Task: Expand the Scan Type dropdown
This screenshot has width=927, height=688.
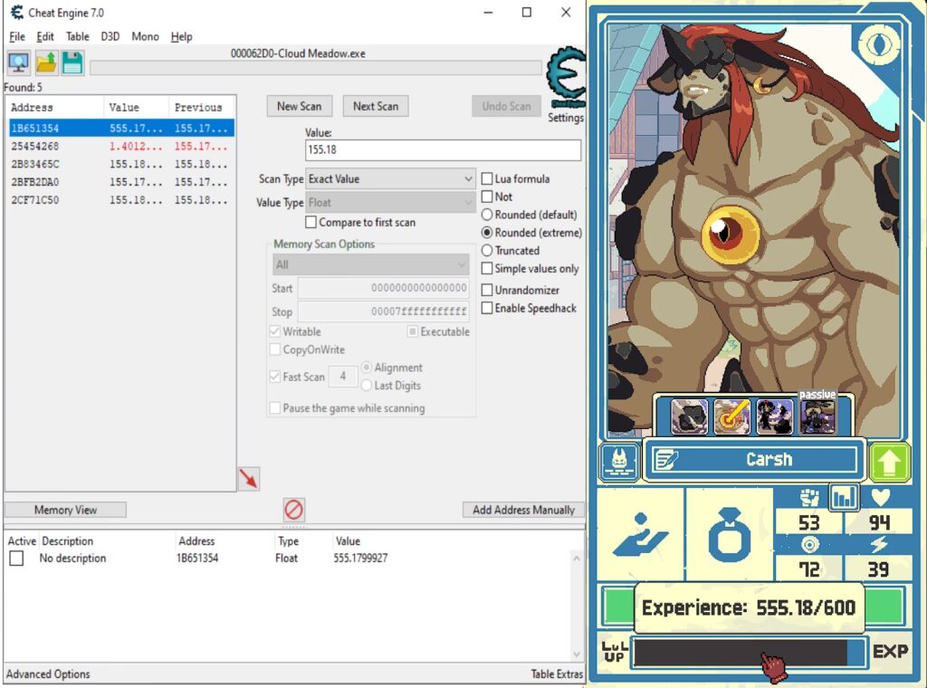Action: [x=390, y=178]
